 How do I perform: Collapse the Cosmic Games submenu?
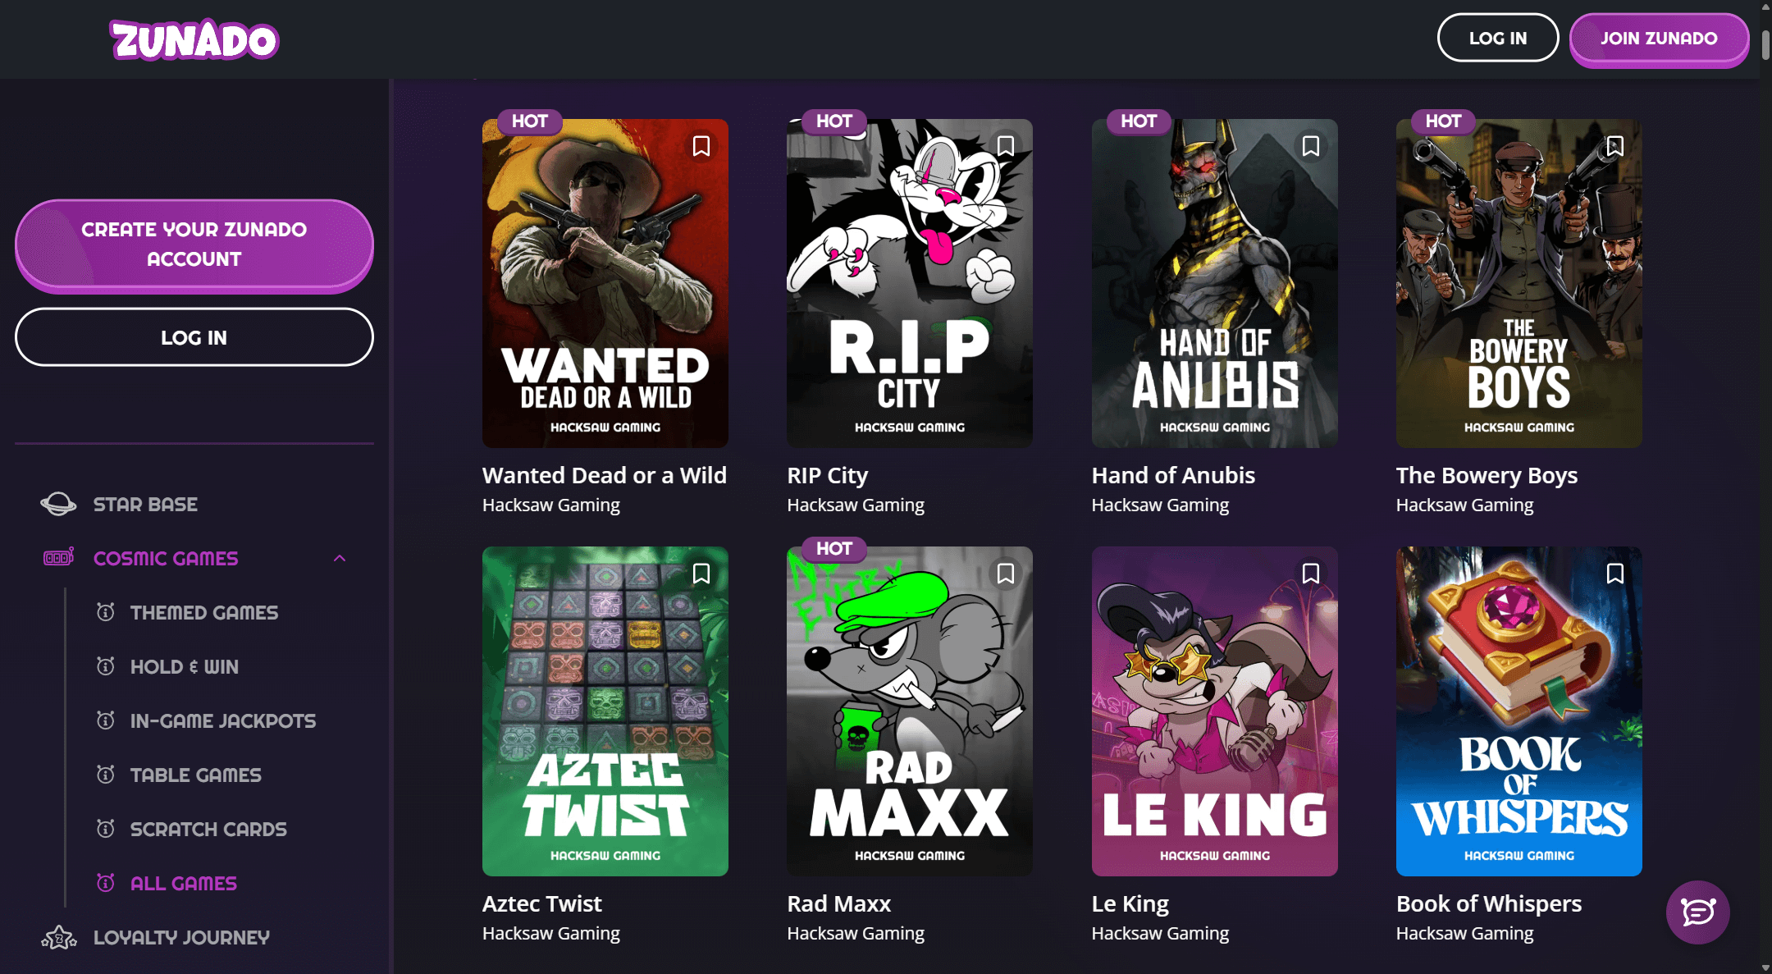340,558
